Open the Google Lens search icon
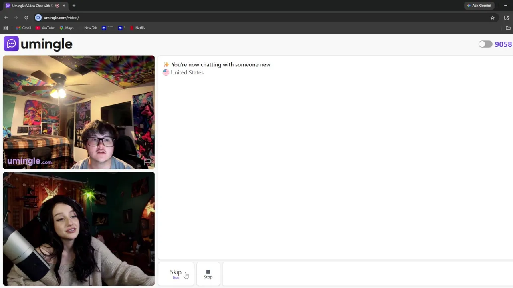 coord(506,18)
